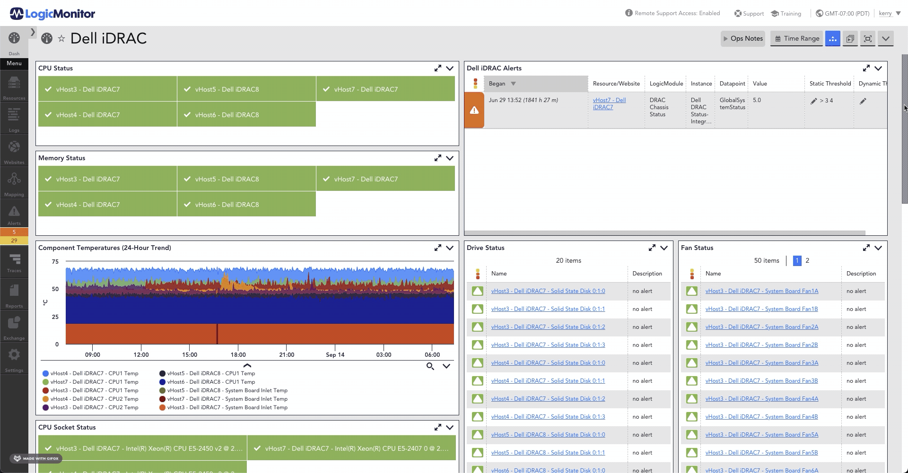The image size is (908, 473).
Task: Open the CPU Socket Status widget menu chevron
Action: pyautogui.click(x=450, y=428)
